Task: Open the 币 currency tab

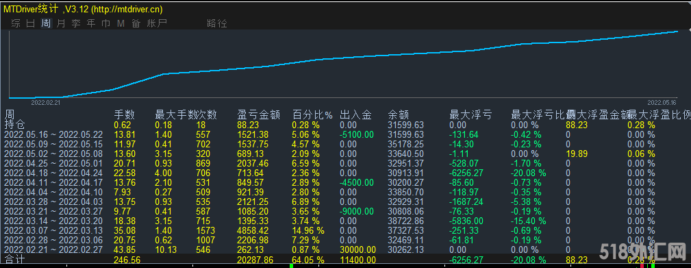Action: click(106, 23)
